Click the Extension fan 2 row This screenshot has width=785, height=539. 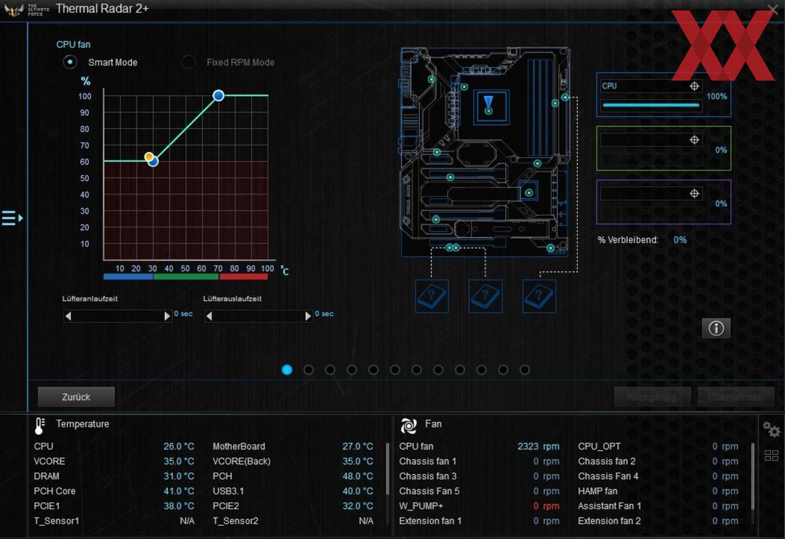[x=658, y=521]
